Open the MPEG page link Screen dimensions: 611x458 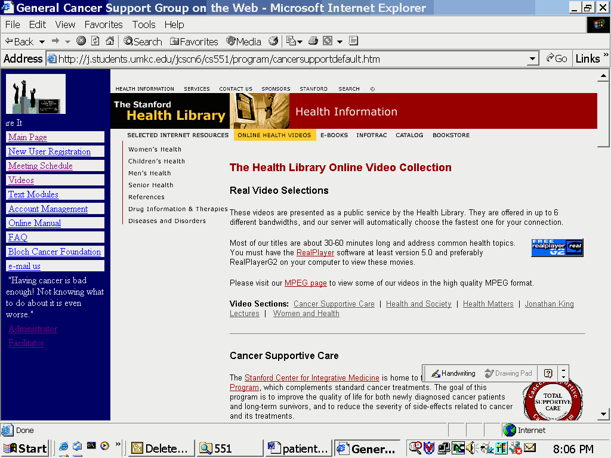point(305,283)
